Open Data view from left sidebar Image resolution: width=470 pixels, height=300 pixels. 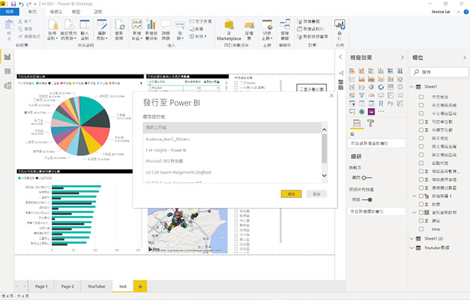pyautogui.click(x=7, y=71)
